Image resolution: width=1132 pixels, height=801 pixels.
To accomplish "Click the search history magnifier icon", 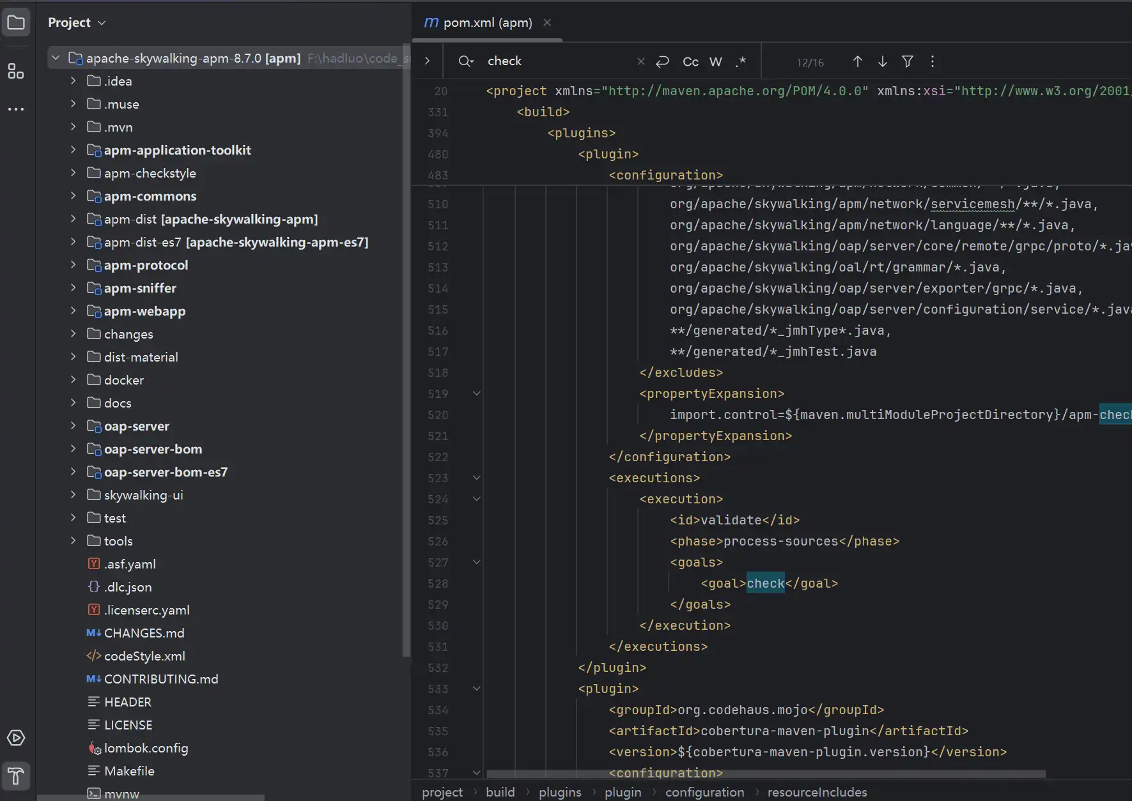I will click(x=465, y=61).
